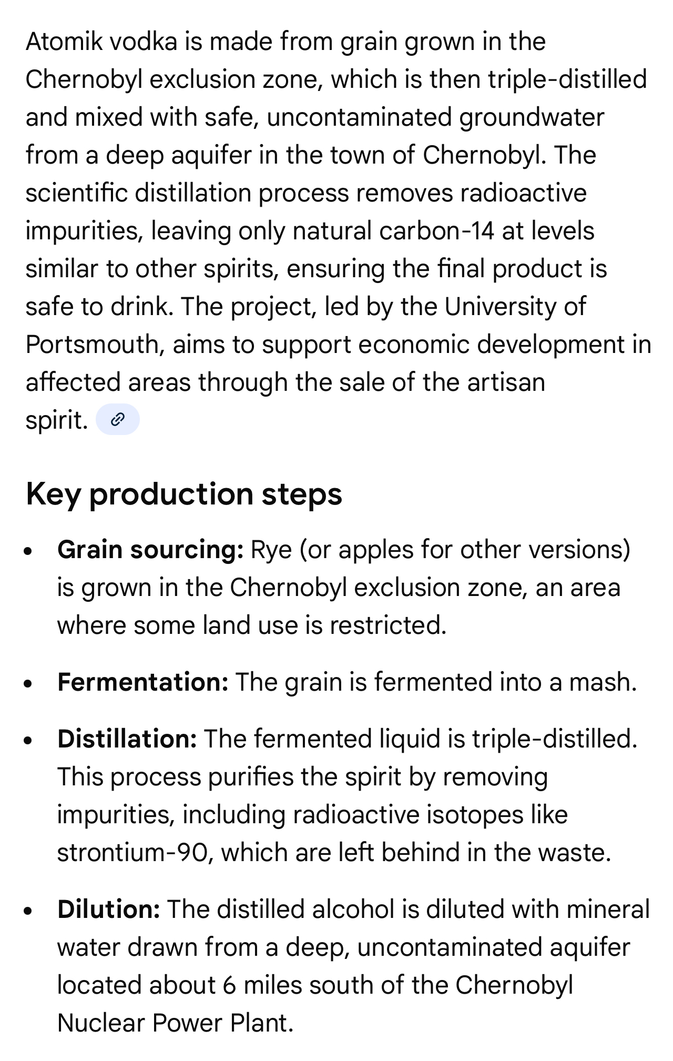The image size is (673, 1061).
Task: Click the text "Nuclear Power Plant."
Action: (x=175, y=1023)
